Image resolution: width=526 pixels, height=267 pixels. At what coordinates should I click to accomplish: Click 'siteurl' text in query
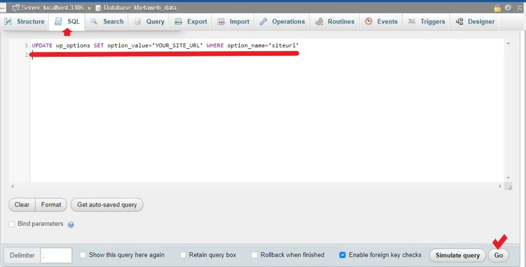click(284, 46)
